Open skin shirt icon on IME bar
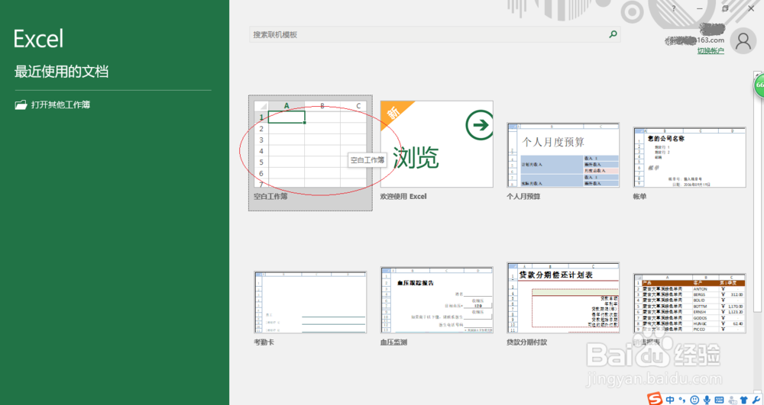Screen dimensions: 764x405 [x=743, y=400]
